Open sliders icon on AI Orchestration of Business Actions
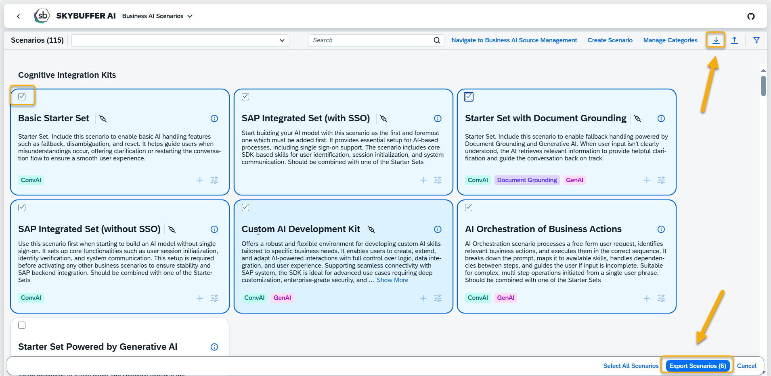 [661, 298]
